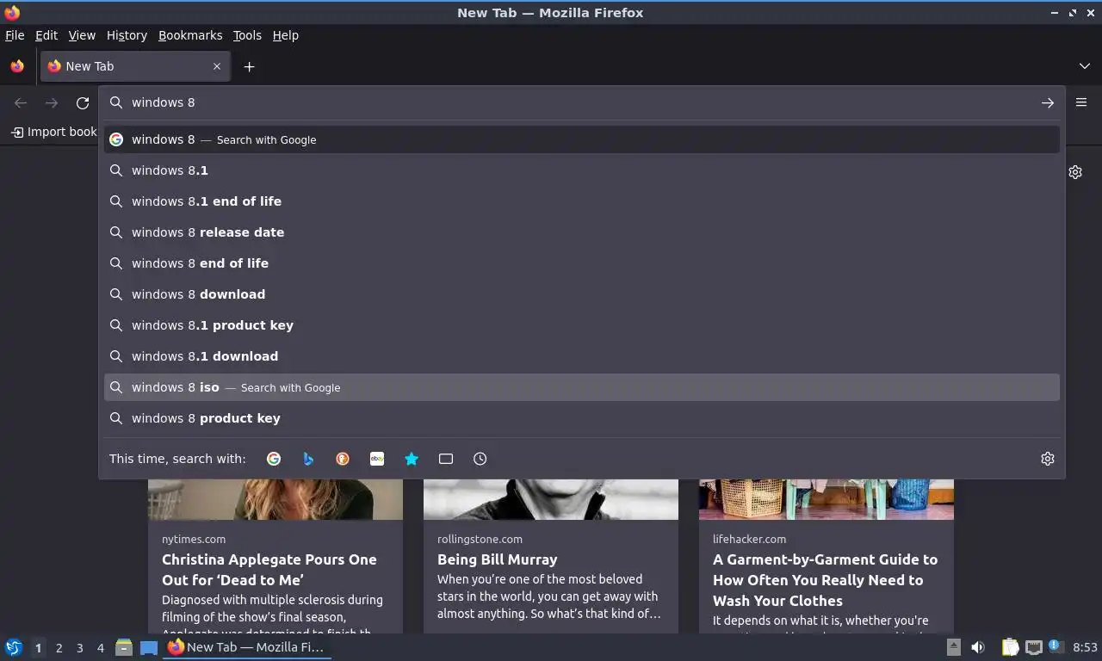1102x661 pixels.
Task: Select suggestion 'windows 8 end of life'
Action: coord(582,263)
